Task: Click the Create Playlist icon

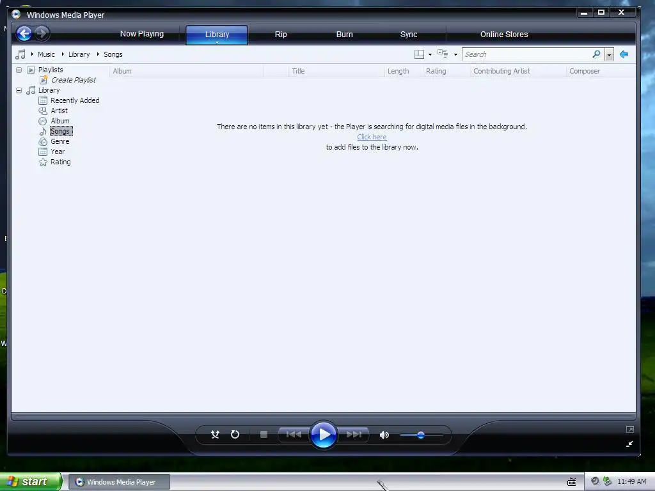Action: (43, 80)
